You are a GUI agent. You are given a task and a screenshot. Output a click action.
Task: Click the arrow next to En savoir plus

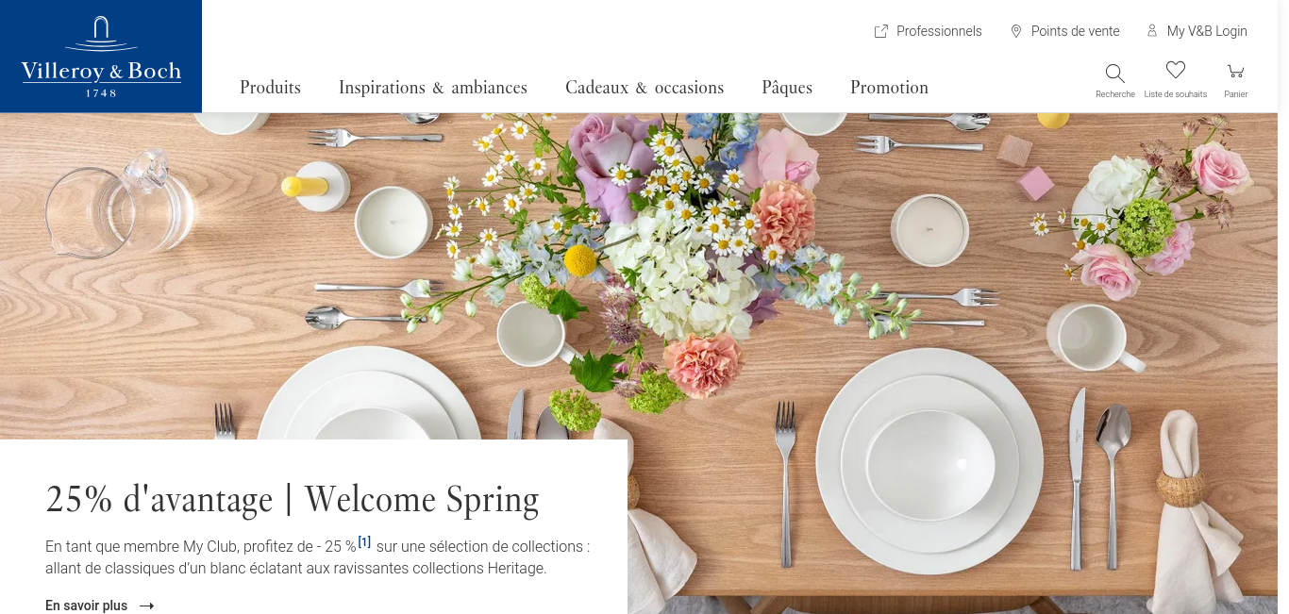146,606
